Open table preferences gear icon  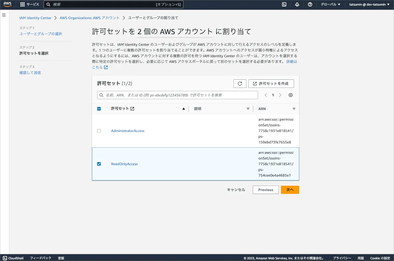tap(291, 95)
